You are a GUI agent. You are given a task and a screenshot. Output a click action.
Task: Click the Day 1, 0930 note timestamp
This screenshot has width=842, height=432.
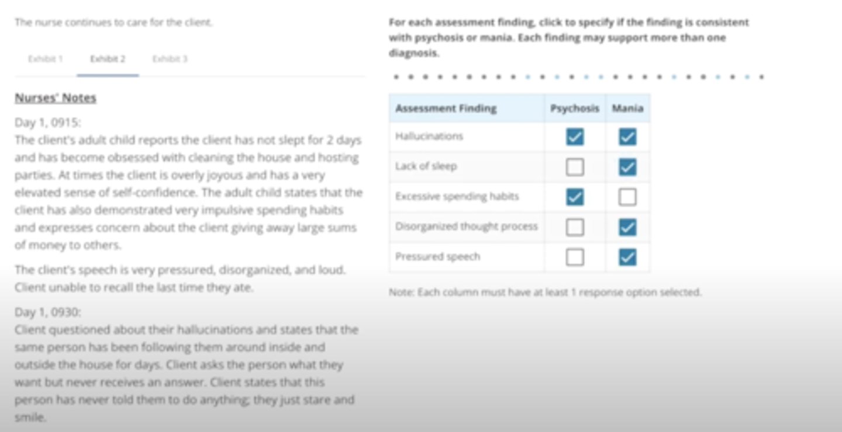click(48, 312)
